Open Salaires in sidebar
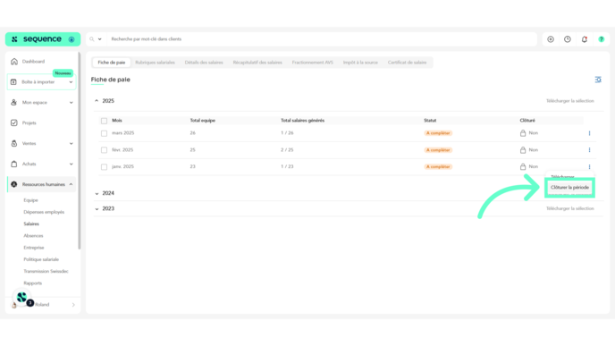 [31, 224]
